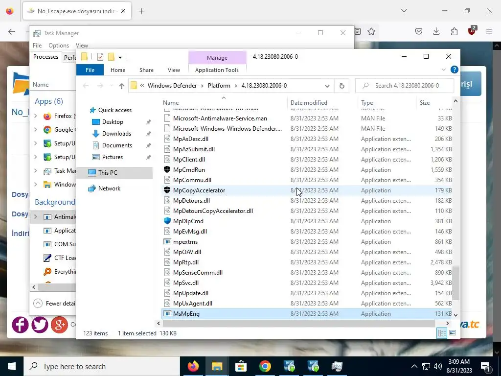The height and width of the screenshot is (376, 501).
Task: Open address bar history dropdown in Explorer
Action: coord(327,86)
